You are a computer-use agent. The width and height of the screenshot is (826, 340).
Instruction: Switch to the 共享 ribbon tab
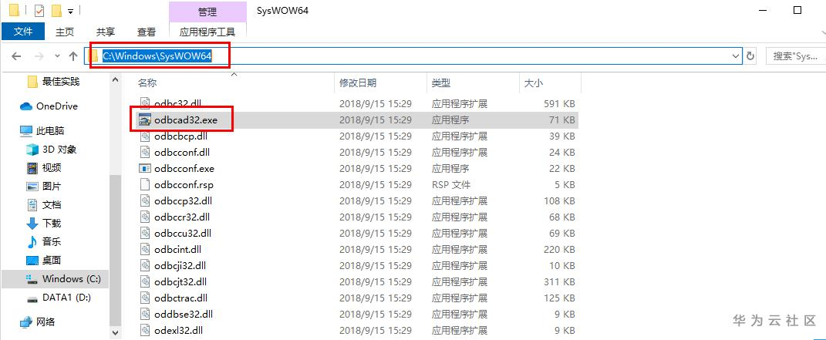[106, 32]
